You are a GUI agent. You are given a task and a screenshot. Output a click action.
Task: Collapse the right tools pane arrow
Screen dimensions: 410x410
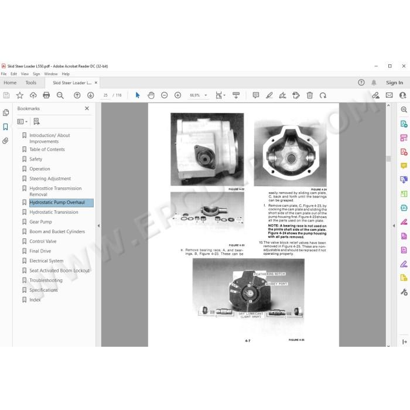tap(394, 225)
